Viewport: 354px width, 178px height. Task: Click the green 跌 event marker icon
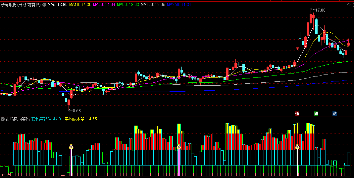point(316,113)
